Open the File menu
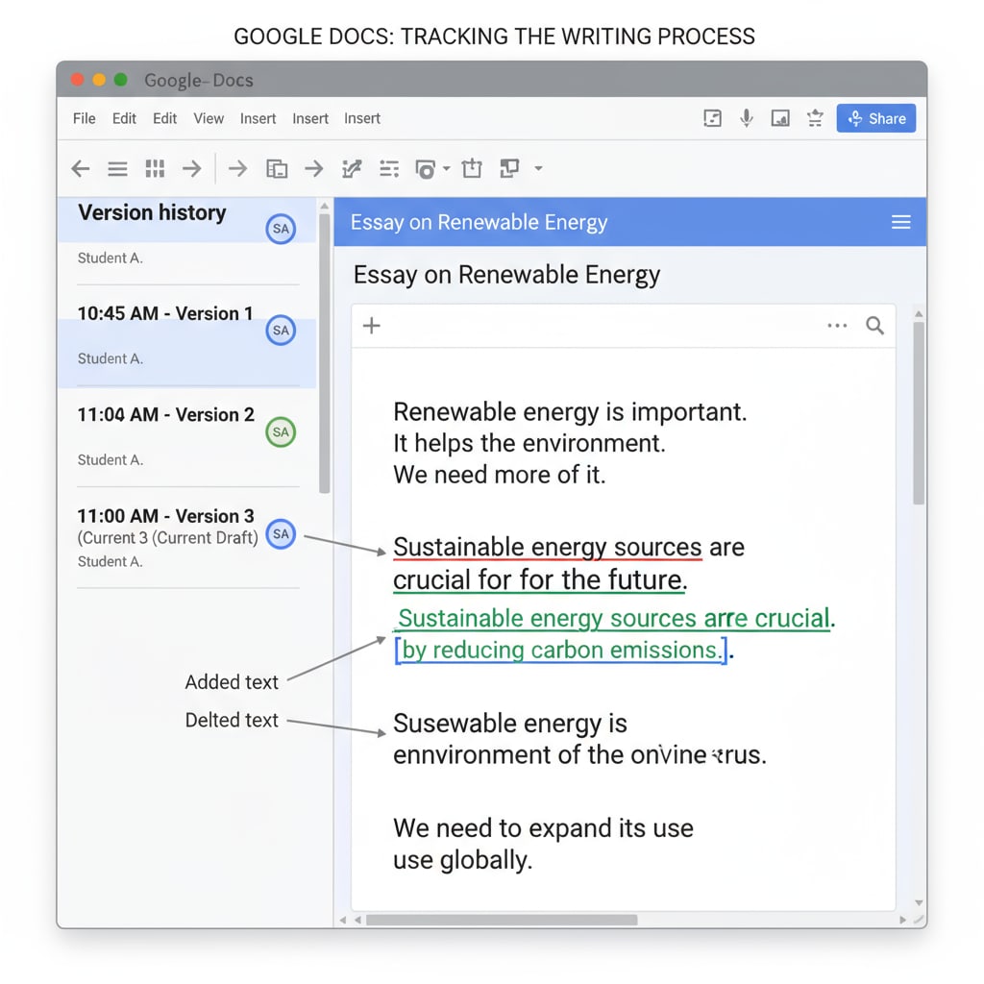This screenshot has height=984, width=984. [85, 119]
